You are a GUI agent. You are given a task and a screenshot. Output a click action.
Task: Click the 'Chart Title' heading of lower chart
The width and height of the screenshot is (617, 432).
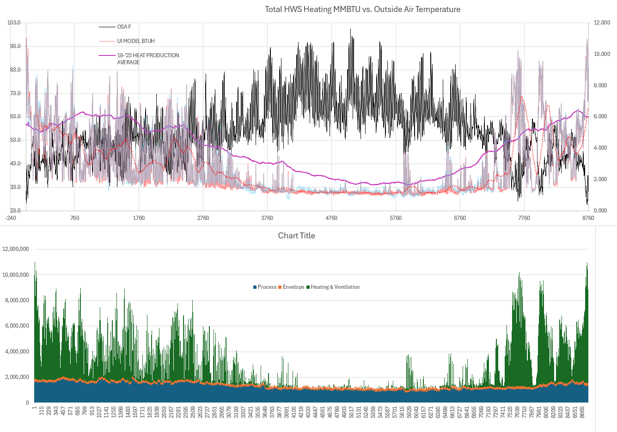(x=297, y=236)
